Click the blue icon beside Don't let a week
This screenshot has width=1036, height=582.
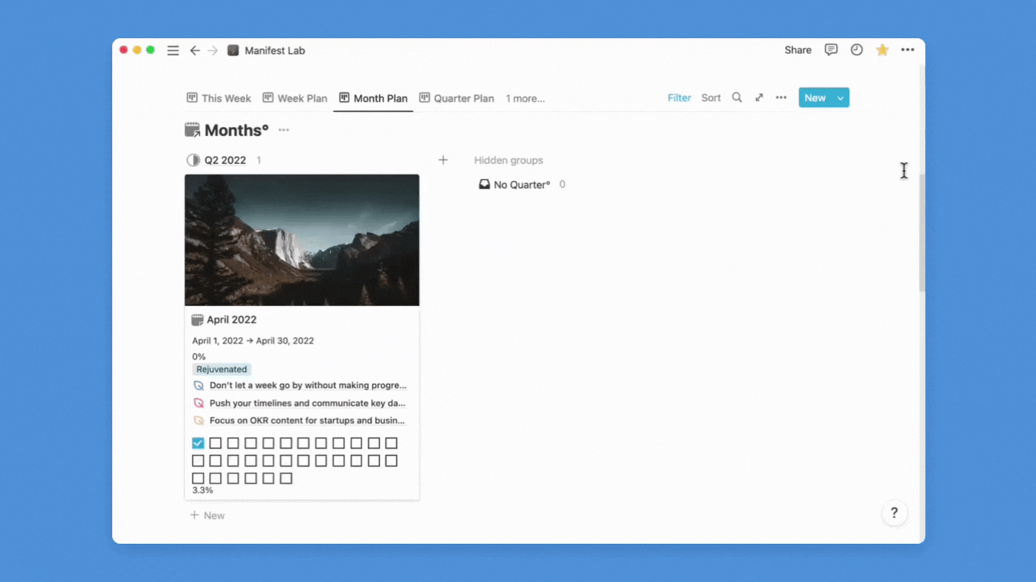tap(199, 386)
